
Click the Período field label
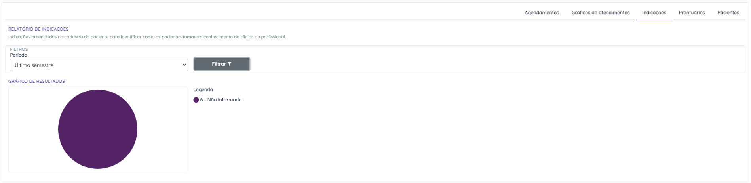pyautogui.click(x=19, y=55)
